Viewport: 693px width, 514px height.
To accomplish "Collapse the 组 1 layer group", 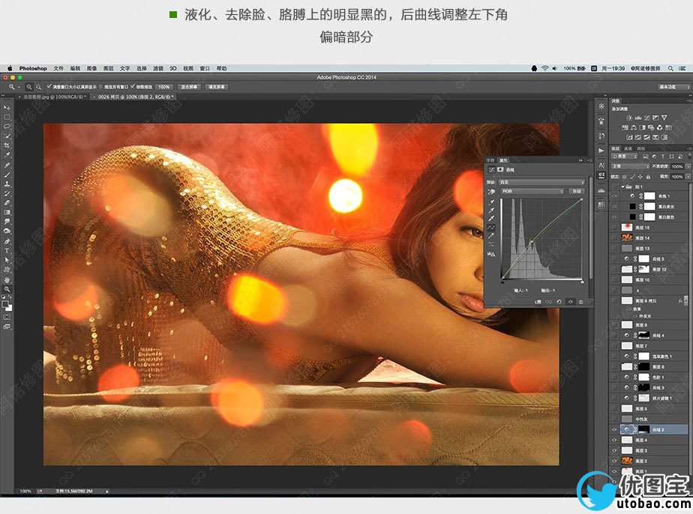I will click(622, 185).
